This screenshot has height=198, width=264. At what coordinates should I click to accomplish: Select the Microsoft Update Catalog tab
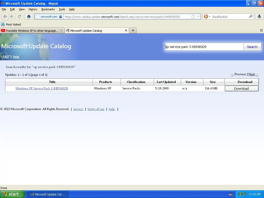pos(97,30)
